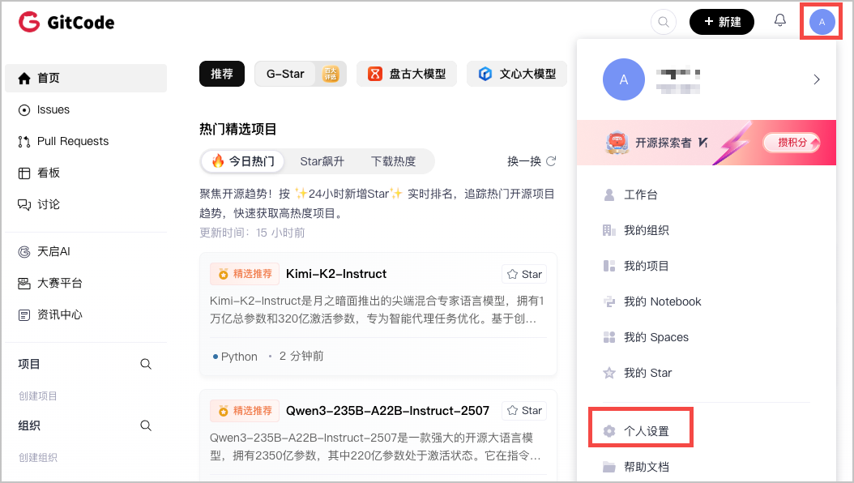Screen dimensions: 854x483
Task: Click 创建项目 link
Action: tap(38, 395)
